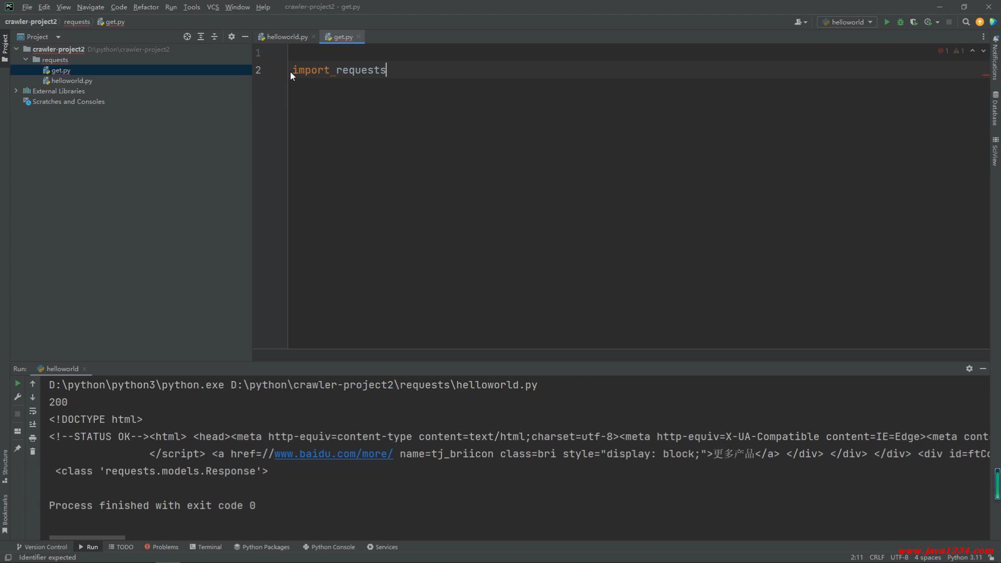Viewport: 1001px width, 563px height.
Task: Select Scratches and Consoles node
Action: [68, 101]
